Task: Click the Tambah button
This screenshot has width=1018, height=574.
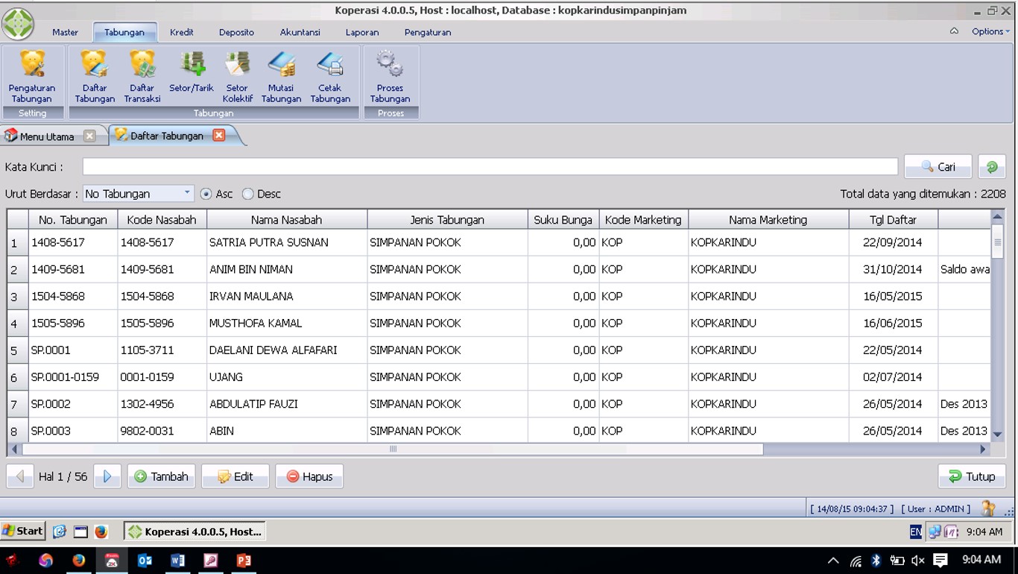Action: pos(162,476)
